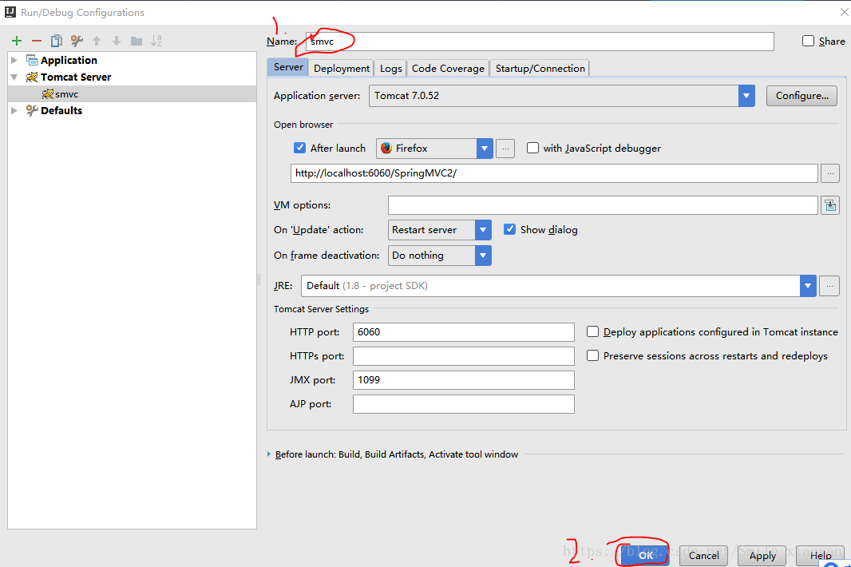Switch to the Server tab
Viewport: 851px width, 567px height.
click(288, 67)
